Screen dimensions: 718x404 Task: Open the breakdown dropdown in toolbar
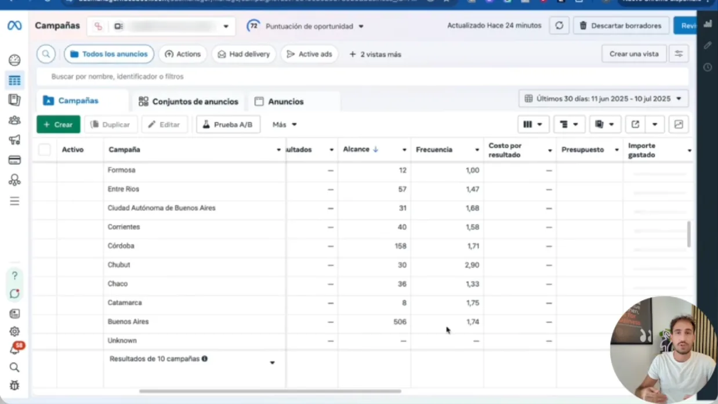(x=570, y=124)
